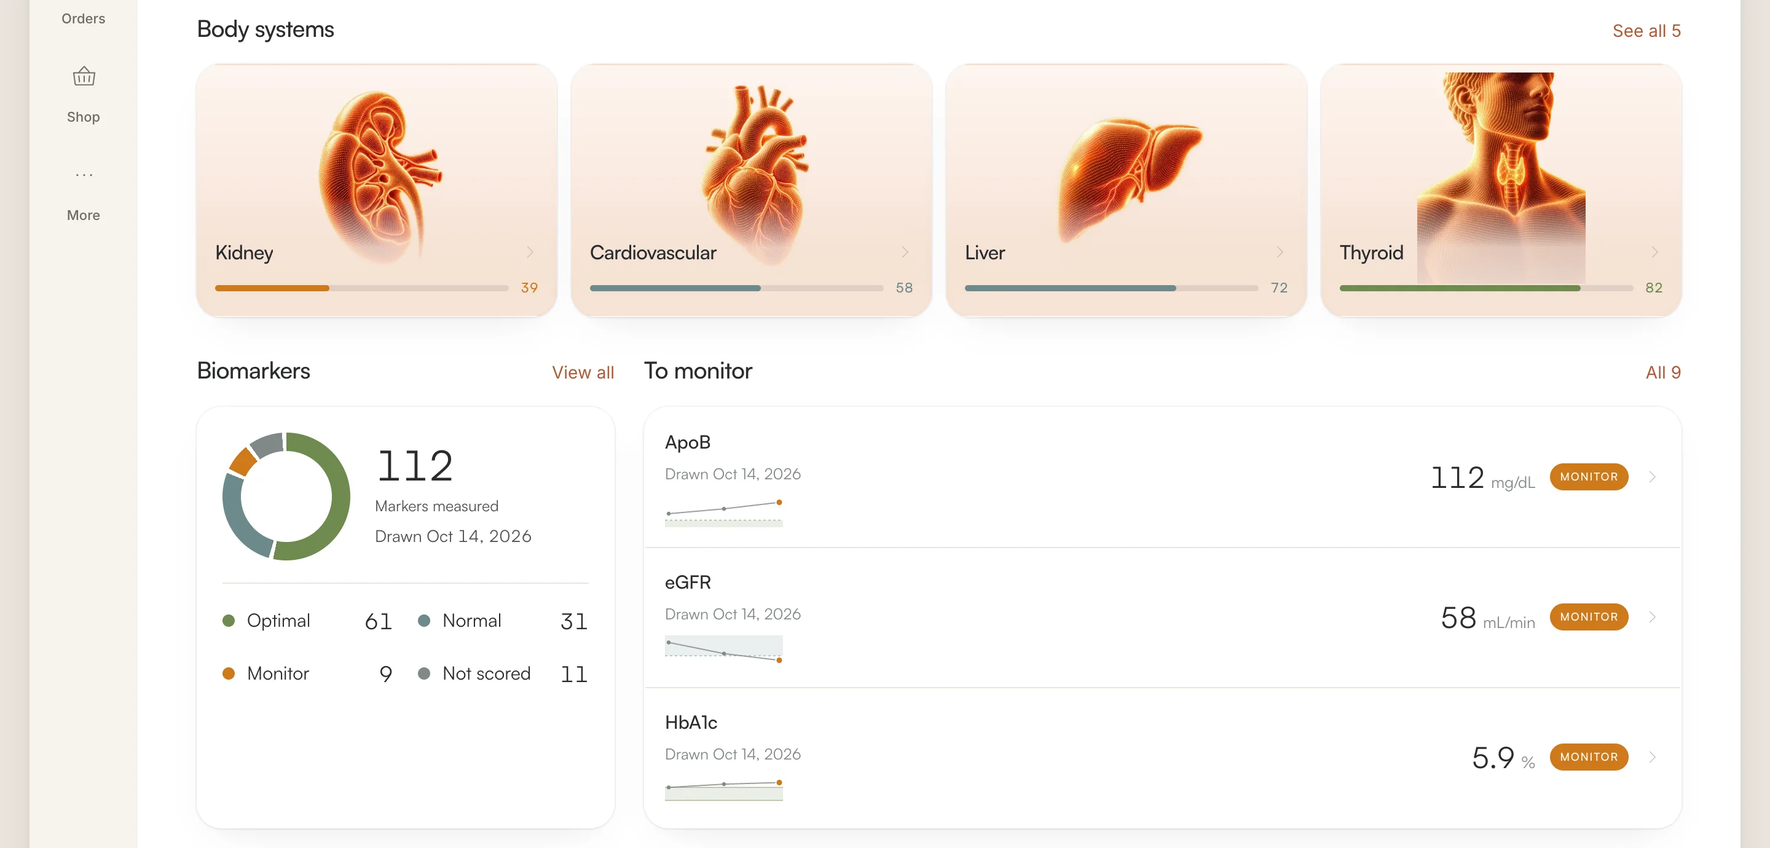
Task: Select the Shop label in sidebar
Action: [x=83, y=117]
